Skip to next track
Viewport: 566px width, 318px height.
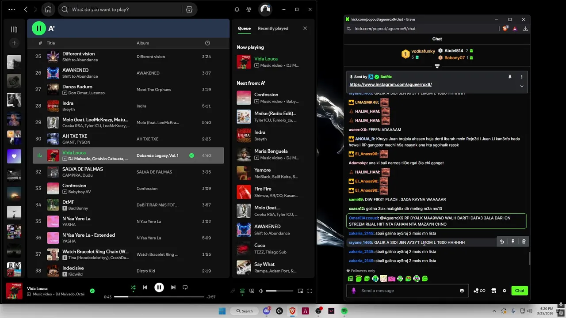(173, 288)
